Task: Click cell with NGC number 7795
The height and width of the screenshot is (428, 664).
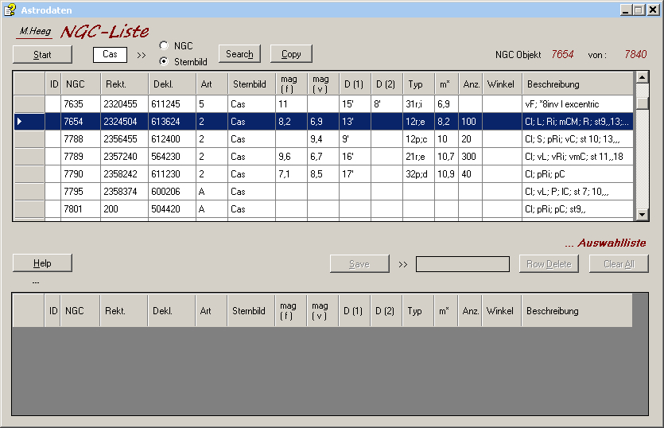Action: point(80,192)
